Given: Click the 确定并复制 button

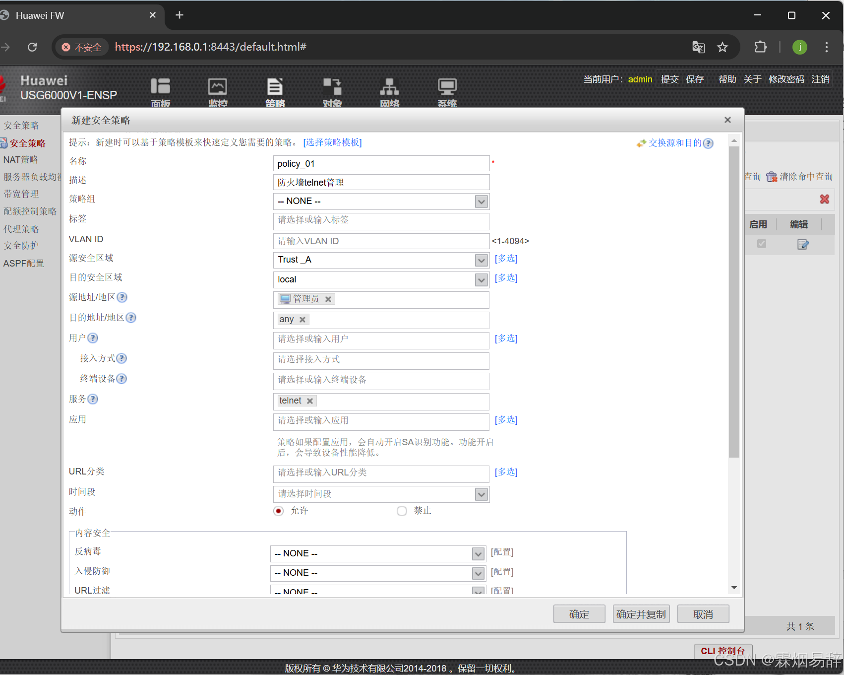Looking at the screenshot, I should [641, 614].
